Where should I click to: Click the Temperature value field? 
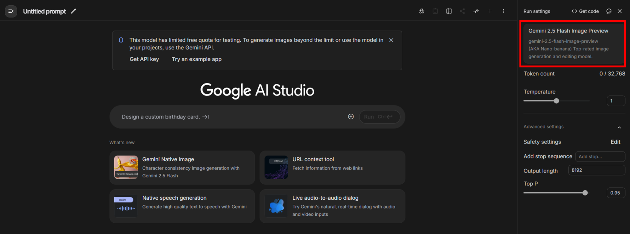pyautogui.click(x=616, y=101)
